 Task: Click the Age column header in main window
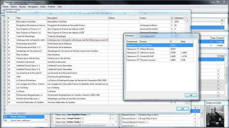click(222, 56)
